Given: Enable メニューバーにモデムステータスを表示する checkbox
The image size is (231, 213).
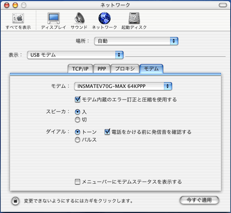Looking at the screenshot, I should point(78,182).
